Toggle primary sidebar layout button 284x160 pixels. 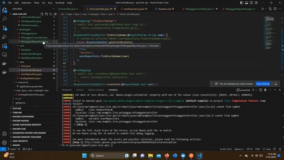pos(241,3)
